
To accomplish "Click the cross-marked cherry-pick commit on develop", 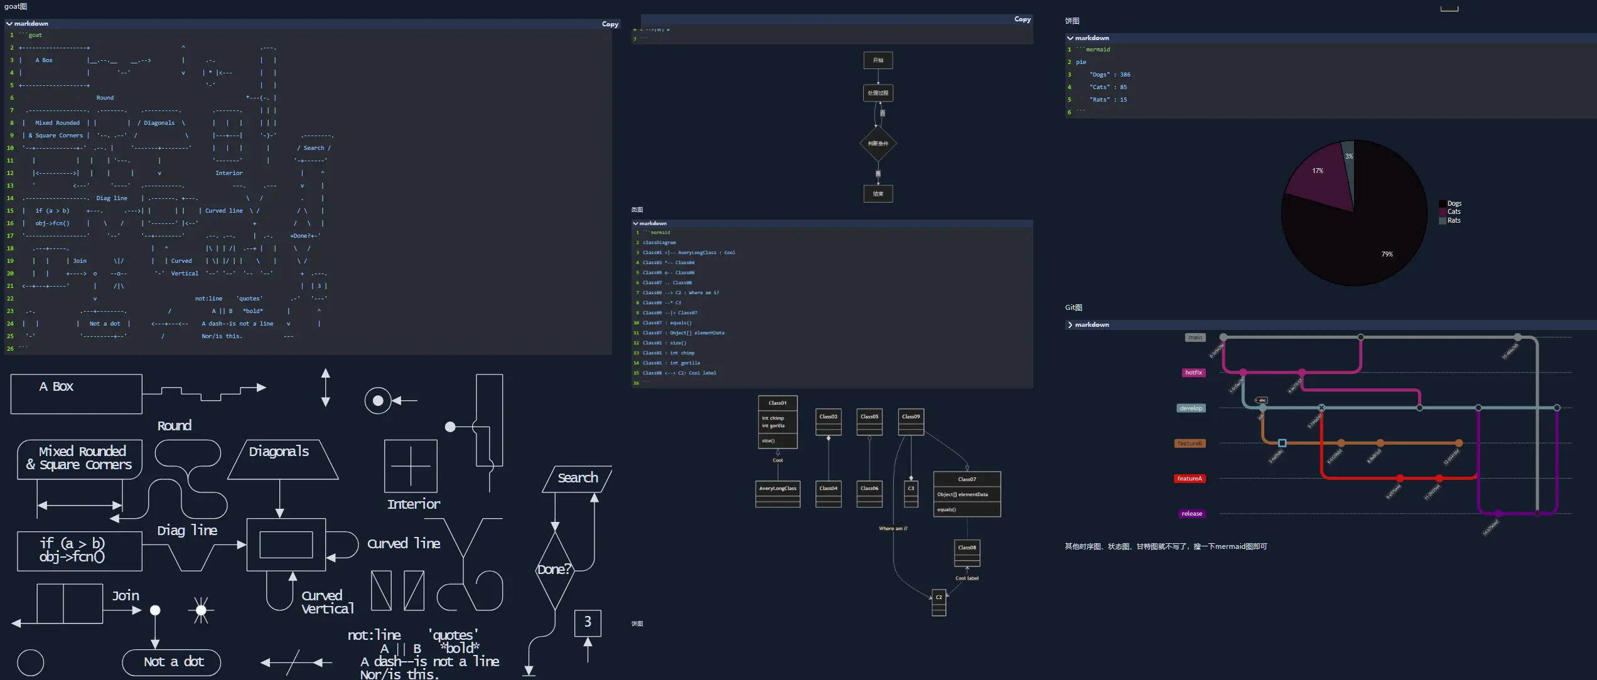I will 1321,408.
